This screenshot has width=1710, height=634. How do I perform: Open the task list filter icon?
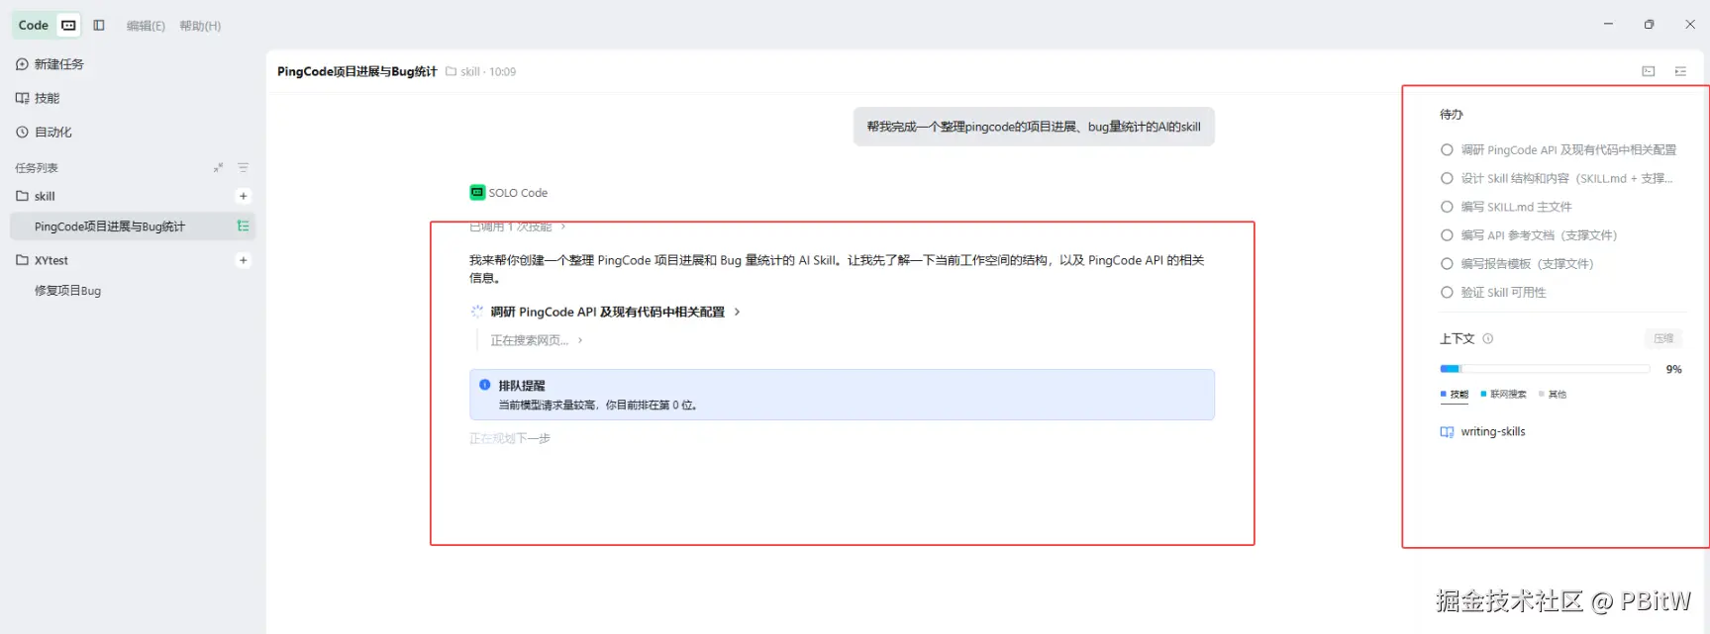point(243,168)
